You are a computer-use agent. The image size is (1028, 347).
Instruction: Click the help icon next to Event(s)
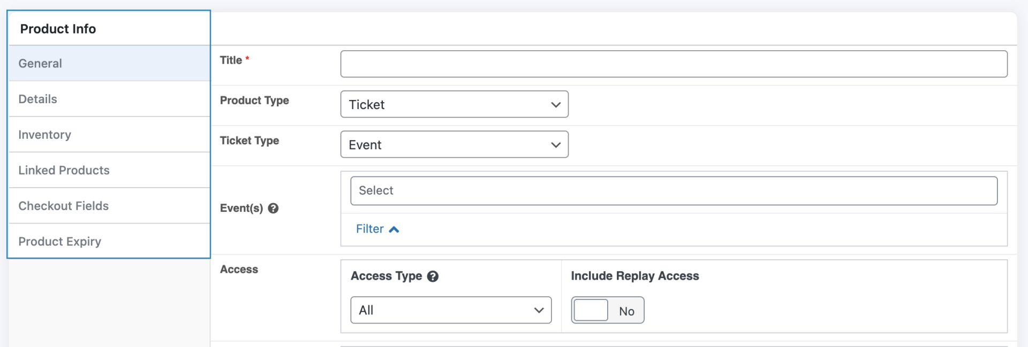click(x=273, y=209)
